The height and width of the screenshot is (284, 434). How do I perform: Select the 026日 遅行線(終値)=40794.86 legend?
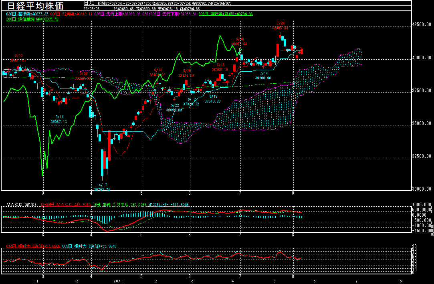[226, 14]
